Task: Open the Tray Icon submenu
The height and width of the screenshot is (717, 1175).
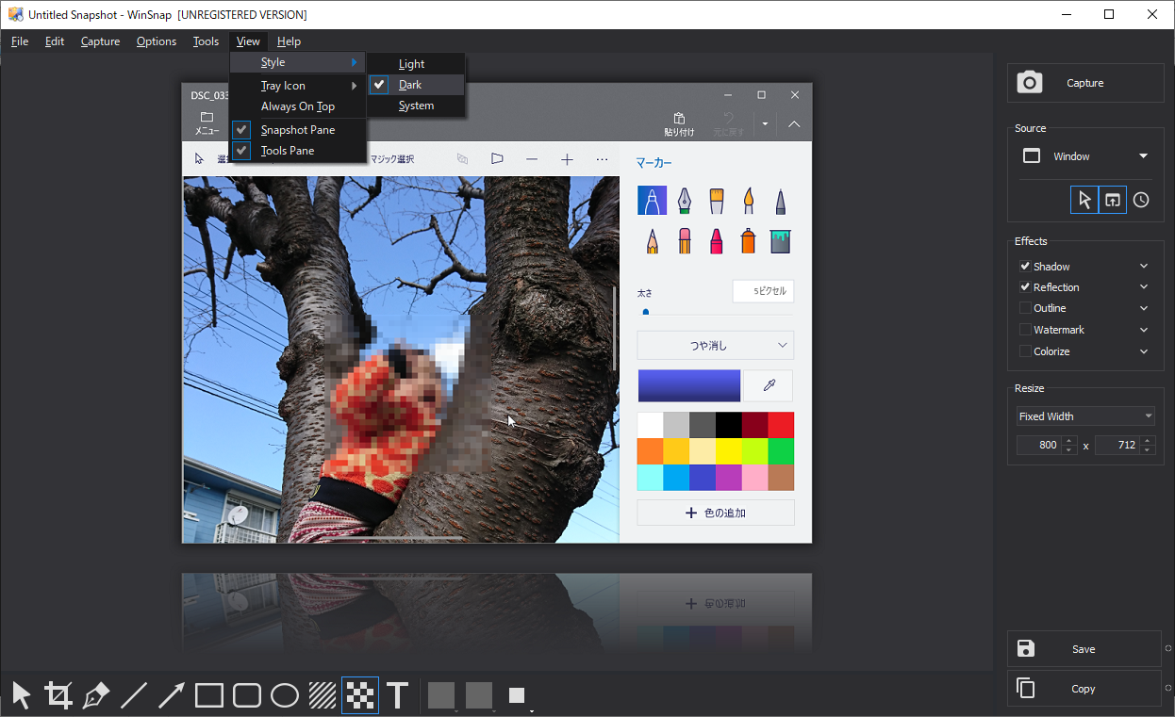Action: pyautogui.click(x=298, y=86)
